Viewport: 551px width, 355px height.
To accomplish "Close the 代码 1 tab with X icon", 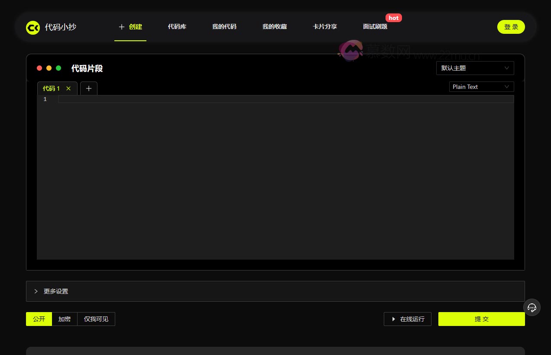I will (68, 88).
